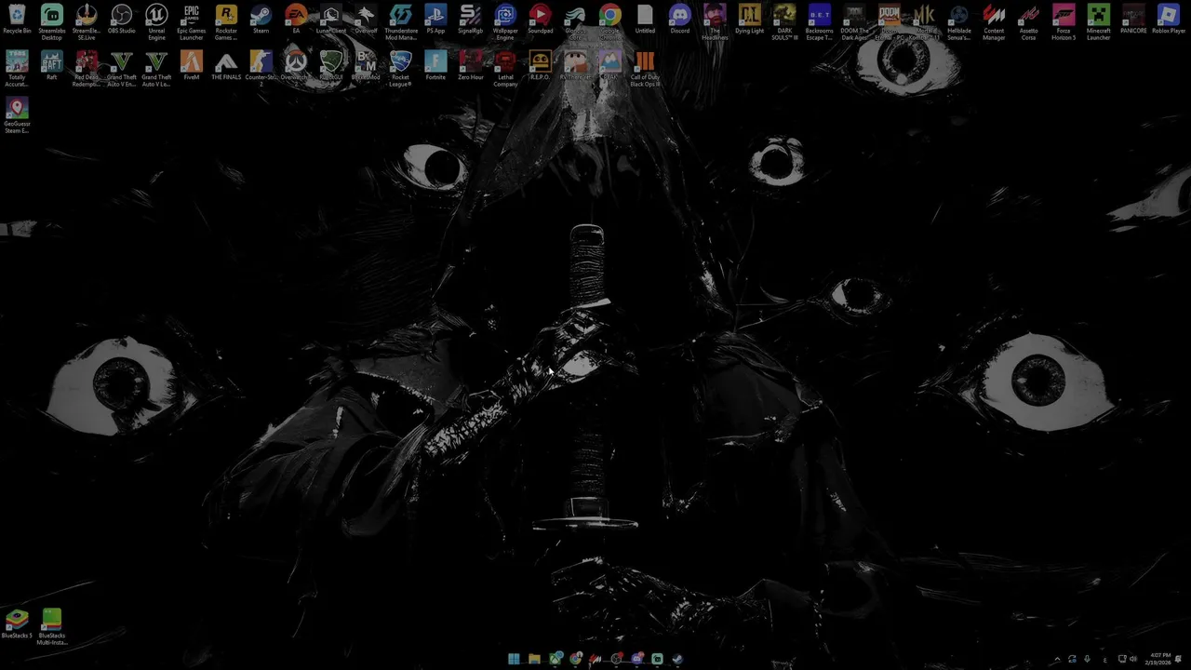Open Rocket League desktop icon
This screenshot has width=1191, height=670.
click(x=401, y=69)
